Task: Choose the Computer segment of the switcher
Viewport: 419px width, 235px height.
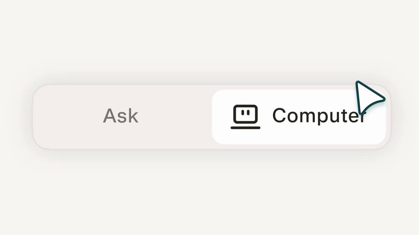Action: [x=299, y=117]
